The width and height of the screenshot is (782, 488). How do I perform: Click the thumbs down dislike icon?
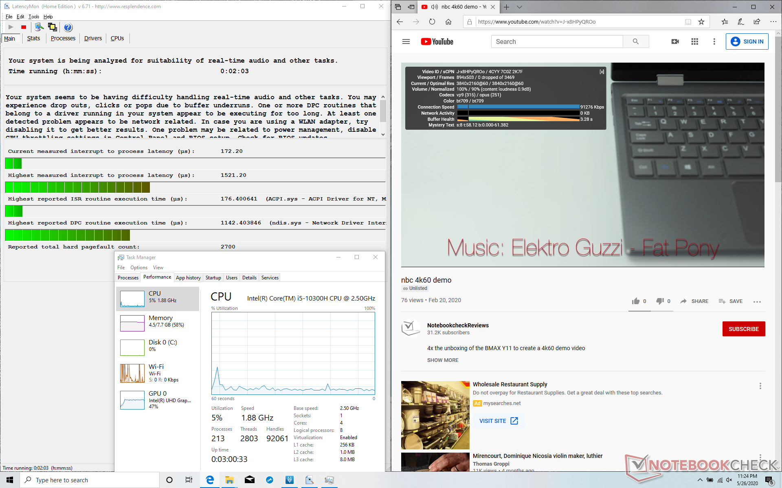660,301
